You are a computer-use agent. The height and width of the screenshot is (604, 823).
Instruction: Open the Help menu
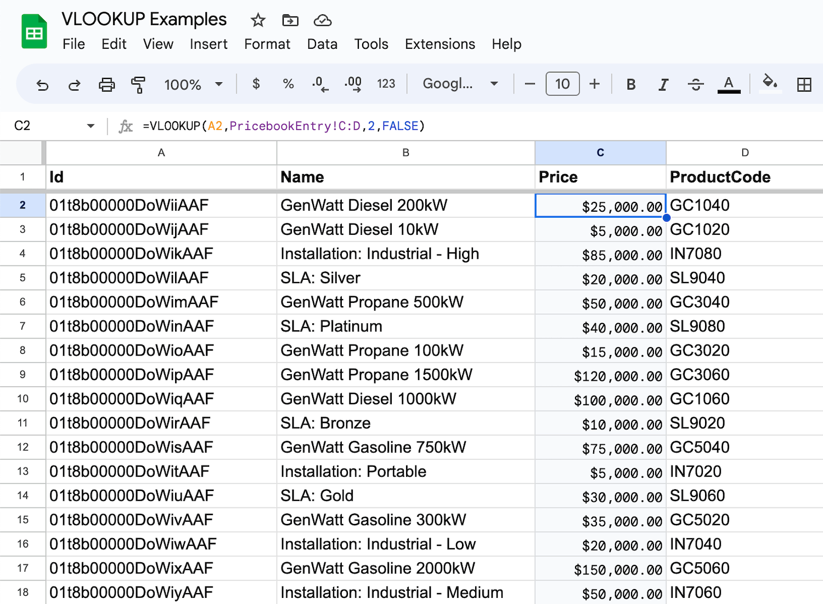coord(506,44)
